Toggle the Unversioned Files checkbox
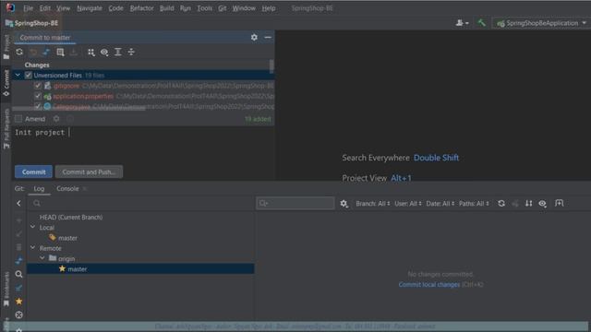This screenshot has height=332, width=591. [x=29, y=76]
